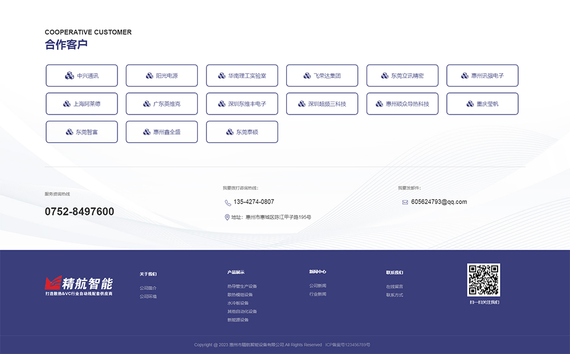Open the 深圳超频三科技 customer card
This screenshot has width=570, height=354.
click(x=322, y=104)
